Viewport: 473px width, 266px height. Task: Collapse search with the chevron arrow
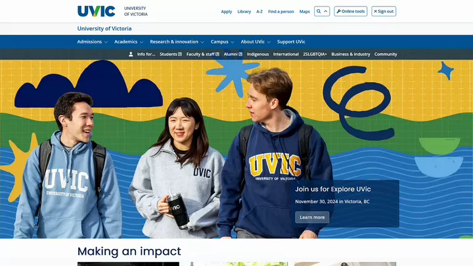click(326, 11)
